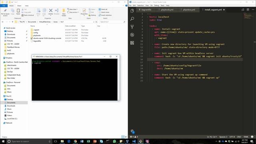Click the Windows taskbar search box
Viewport: 256px width, 144px height.
click(x=29, y=141)
